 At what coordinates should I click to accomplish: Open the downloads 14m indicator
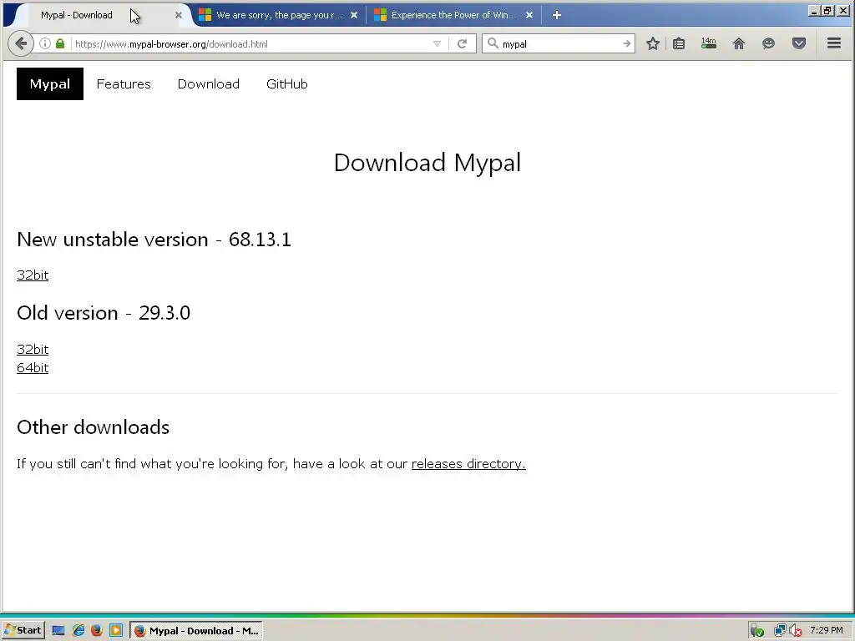[709, 43]
